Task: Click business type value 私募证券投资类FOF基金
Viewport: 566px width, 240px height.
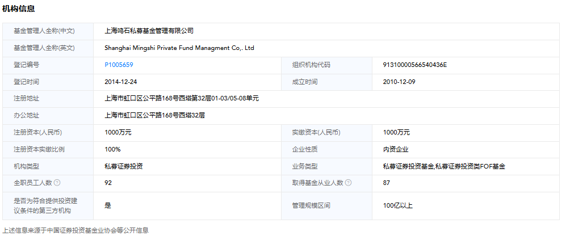Action: 444,166
